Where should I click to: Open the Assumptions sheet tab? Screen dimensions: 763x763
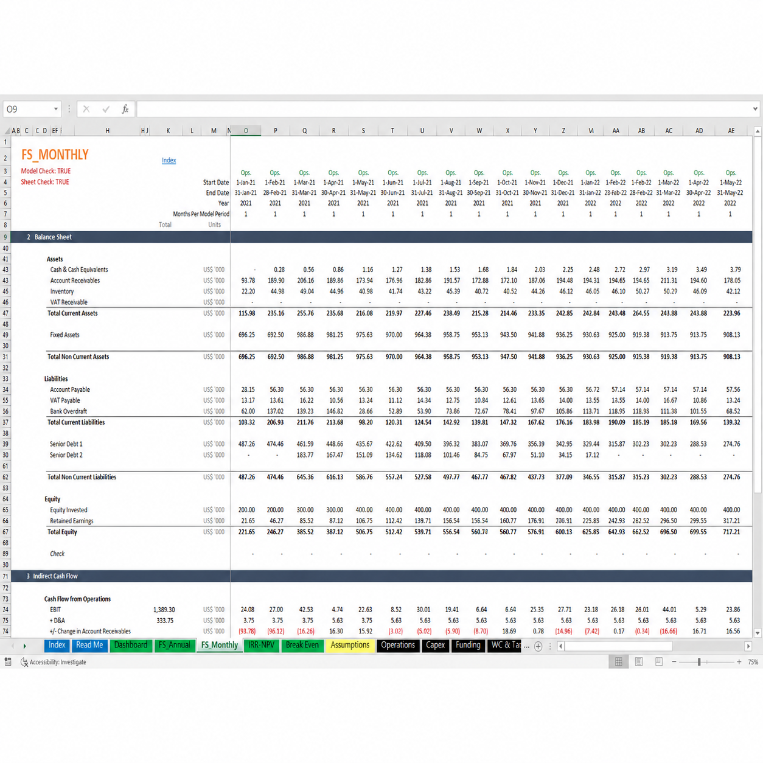[350, 646]
